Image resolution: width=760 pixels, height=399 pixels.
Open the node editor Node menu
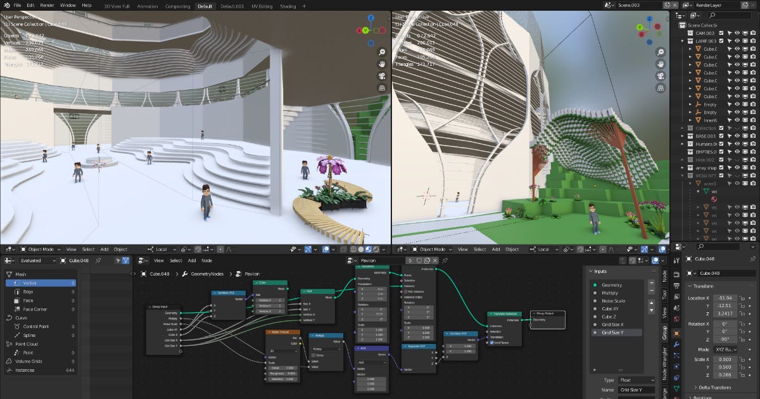[x=208, y=260]
